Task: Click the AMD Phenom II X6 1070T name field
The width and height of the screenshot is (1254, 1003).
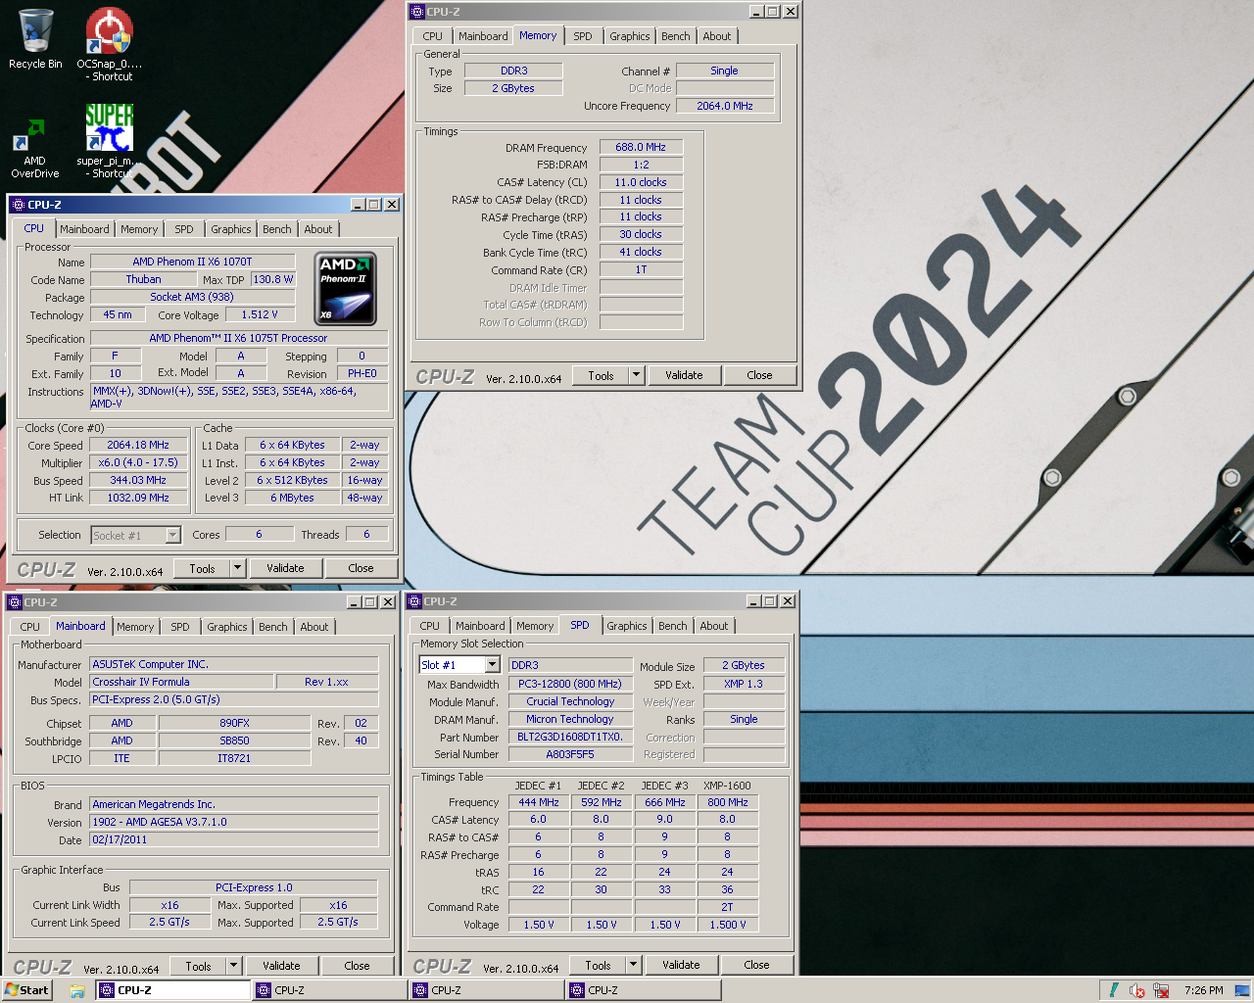Action: click(x=192, y=262)
